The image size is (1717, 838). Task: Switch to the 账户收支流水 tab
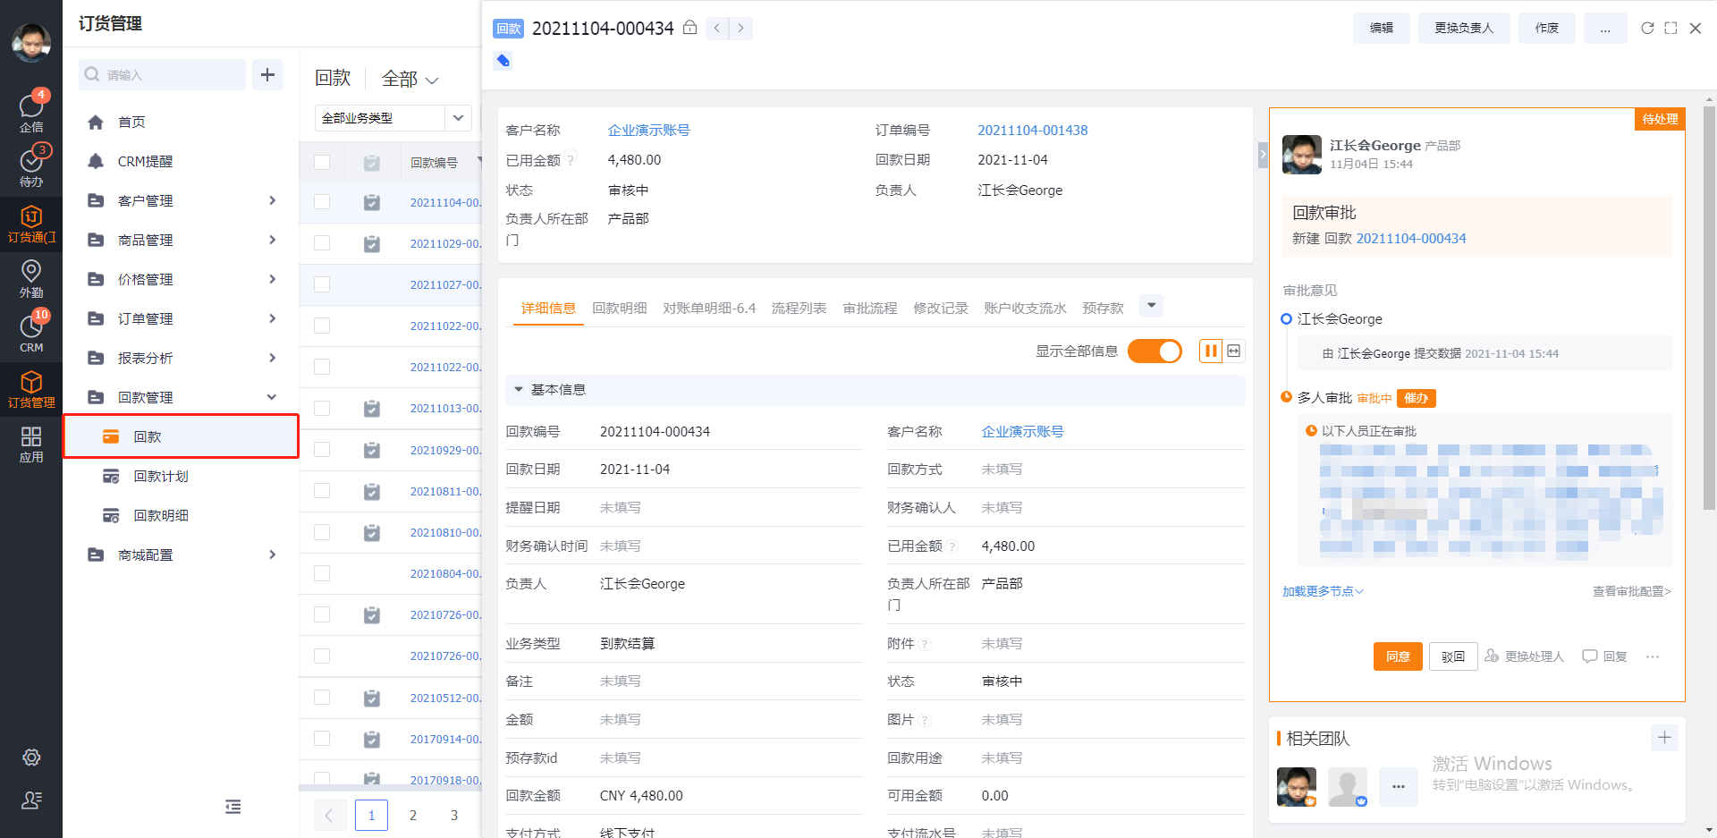tap(1025, 308)
